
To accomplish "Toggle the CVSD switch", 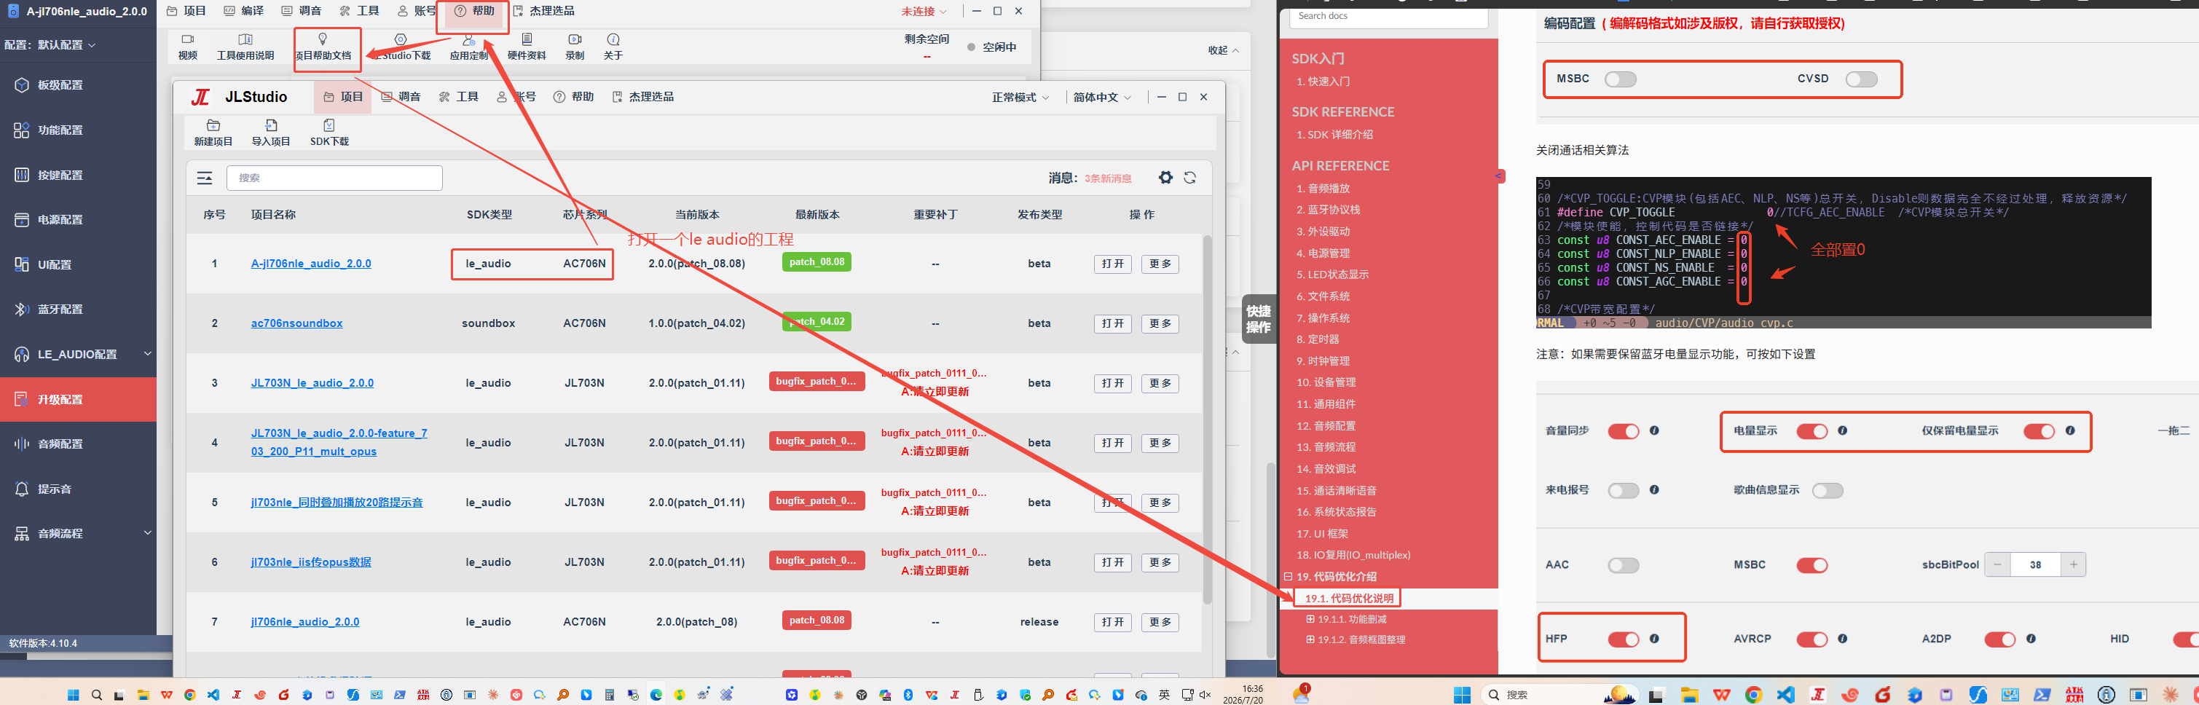I will point(1861,79).
